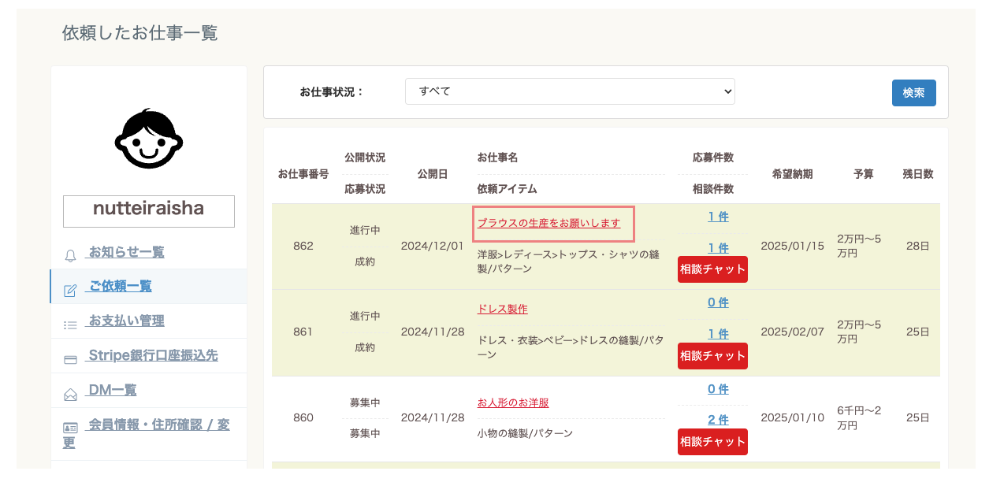Click delivery date 2025/01/10
Image resolution: width=1004 pixels, height=497 pixels.
tap(792, 417)
